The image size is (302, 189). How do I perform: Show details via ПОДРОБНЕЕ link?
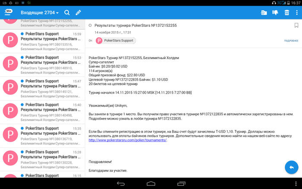pyautogui.click(x=291, y=41)
